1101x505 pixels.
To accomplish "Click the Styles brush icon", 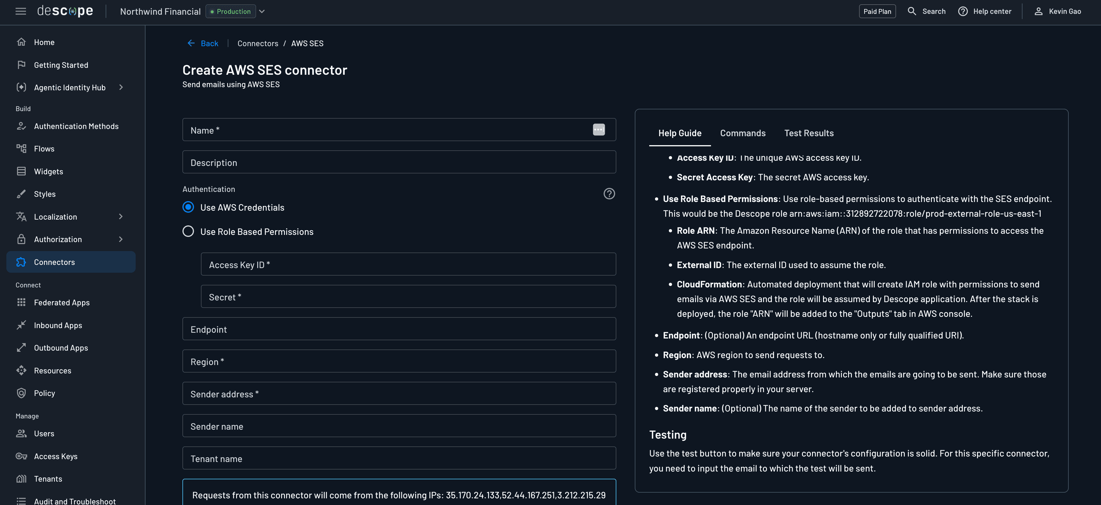I will (21, 194).
